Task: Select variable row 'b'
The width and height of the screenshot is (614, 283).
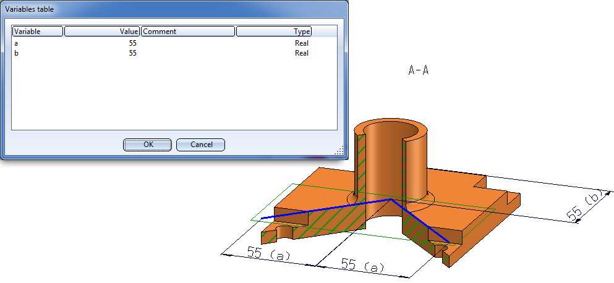Action: (174, 53)
